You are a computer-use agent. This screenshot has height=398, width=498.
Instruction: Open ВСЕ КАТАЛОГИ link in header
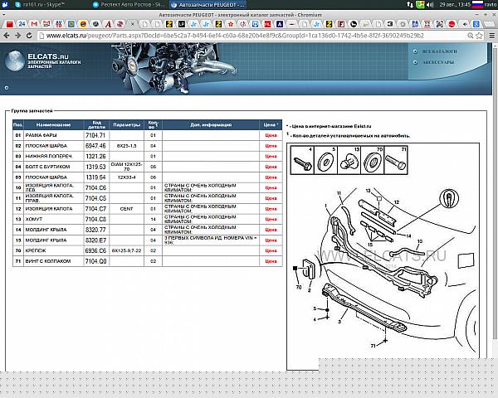(439, 51)
